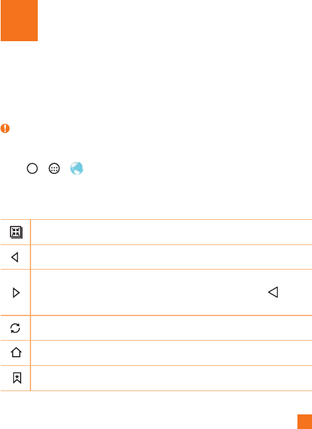The image size is (312, 429).
Task: Open the round Apps grid icon
Action: pyautogui.click(x=54, y=169)
